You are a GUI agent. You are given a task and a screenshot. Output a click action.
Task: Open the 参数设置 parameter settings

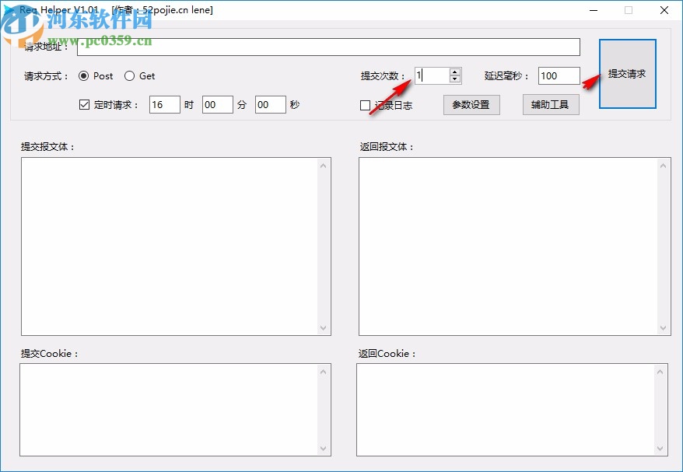(471, 104)
